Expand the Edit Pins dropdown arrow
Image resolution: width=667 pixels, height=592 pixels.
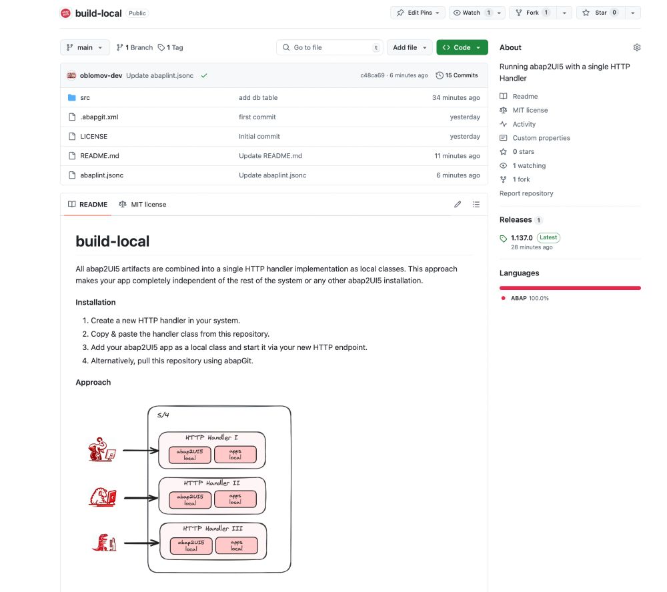438,13
